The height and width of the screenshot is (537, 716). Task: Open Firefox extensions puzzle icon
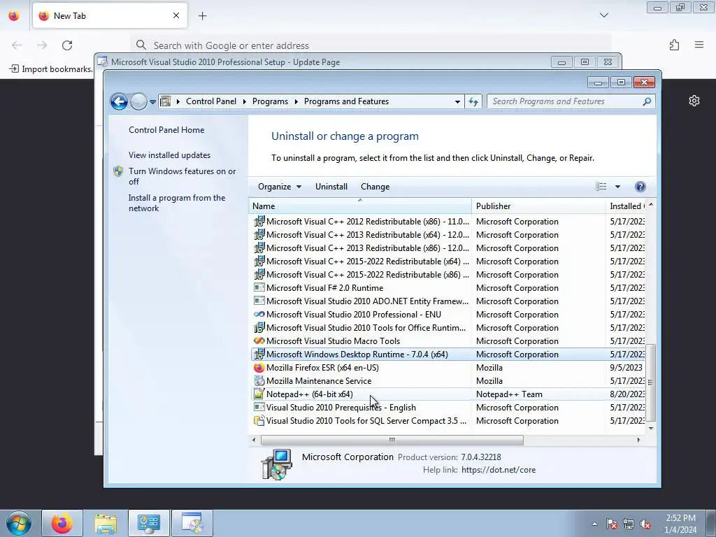coord(675,45)
